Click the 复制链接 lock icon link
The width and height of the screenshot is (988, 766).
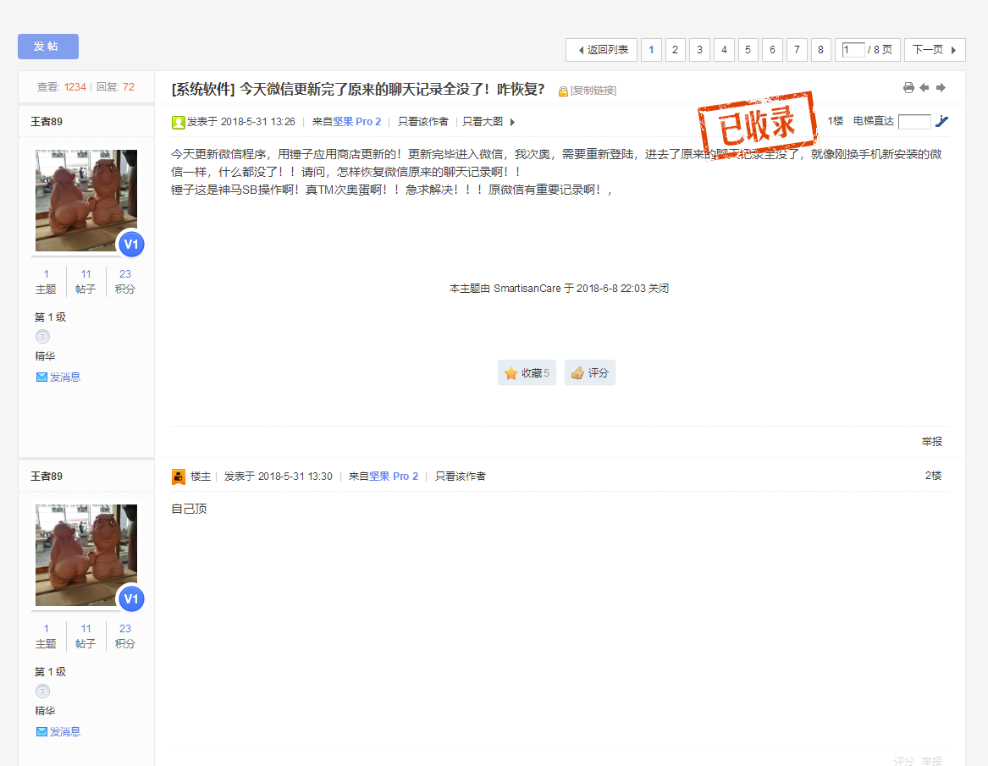pyautogui.click(x=588, y=91)
